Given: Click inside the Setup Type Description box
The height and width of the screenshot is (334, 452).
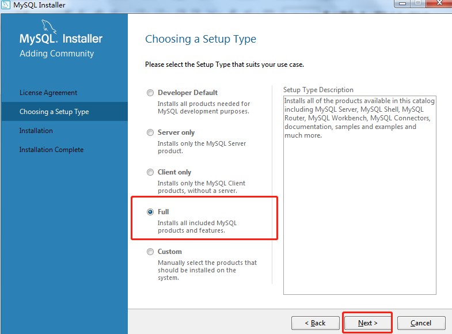Looking at the screenshot, I should 360,195.
